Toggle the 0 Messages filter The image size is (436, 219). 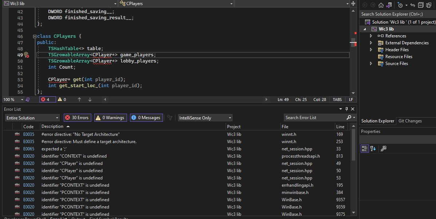(146, 118)
